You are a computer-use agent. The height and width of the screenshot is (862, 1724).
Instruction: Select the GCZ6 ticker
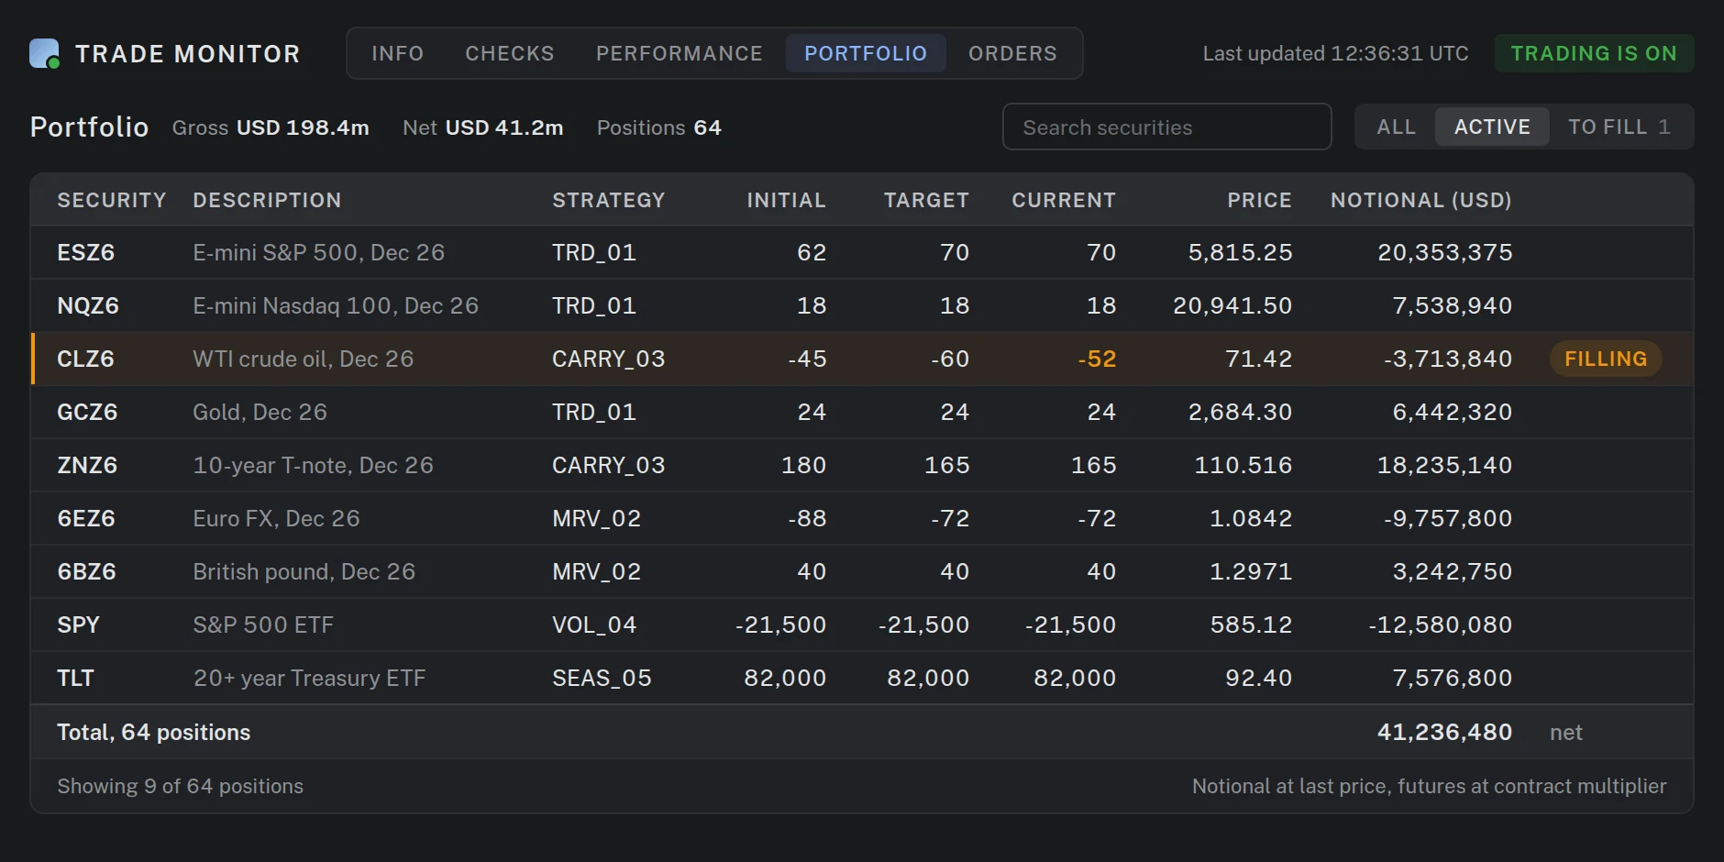pyautogui.click(x=87, y=412)
